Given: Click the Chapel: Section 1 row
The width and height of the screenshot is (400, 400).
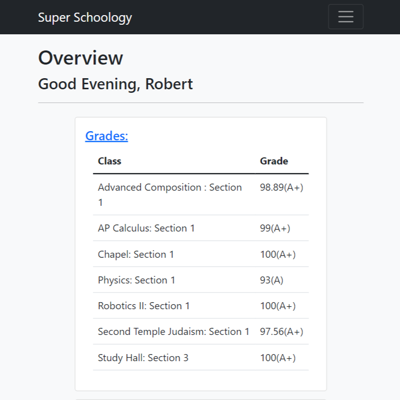Looking at the screenshot, I should 136,254.
